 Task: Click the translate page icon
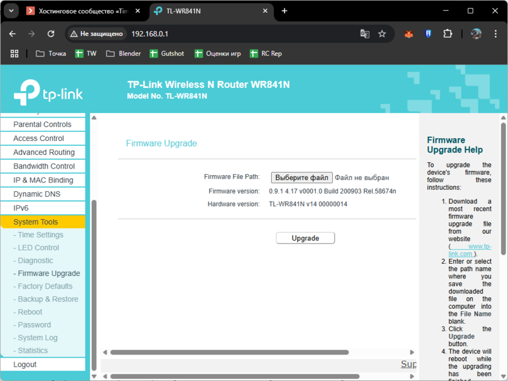point(365,34)
